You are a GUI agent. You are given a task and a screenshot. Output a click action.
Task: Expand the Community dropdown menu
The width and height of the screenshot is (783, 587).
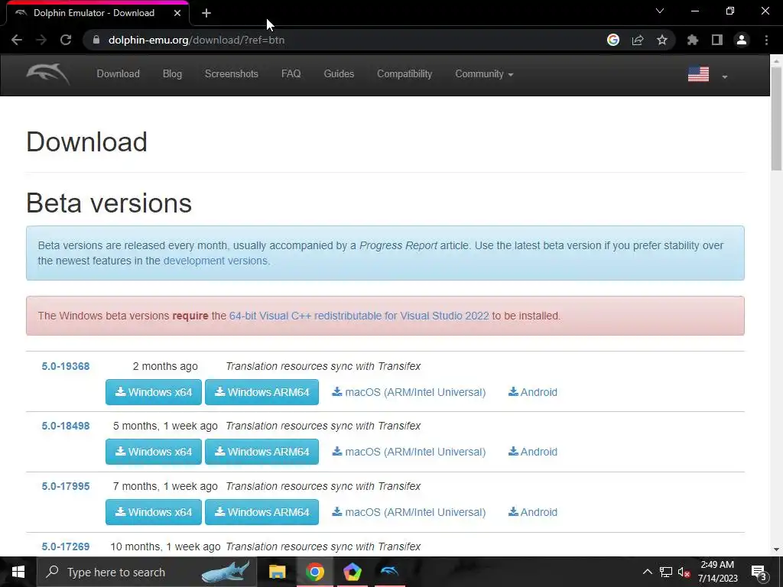point(484,74)
